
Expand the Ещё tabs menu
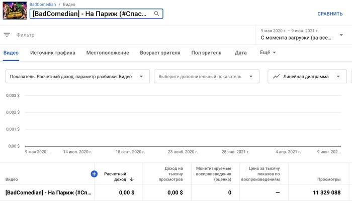(x=268, y=53)
